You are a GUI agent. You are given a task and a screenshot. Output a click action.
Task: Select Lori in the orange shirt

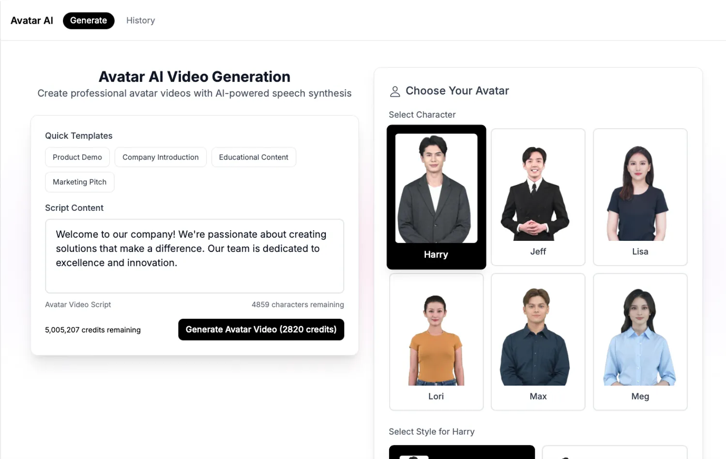436,341
